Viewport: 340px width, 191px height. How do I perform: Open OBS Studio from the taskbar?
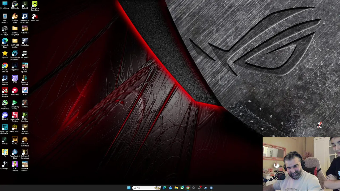pos(199,188)
